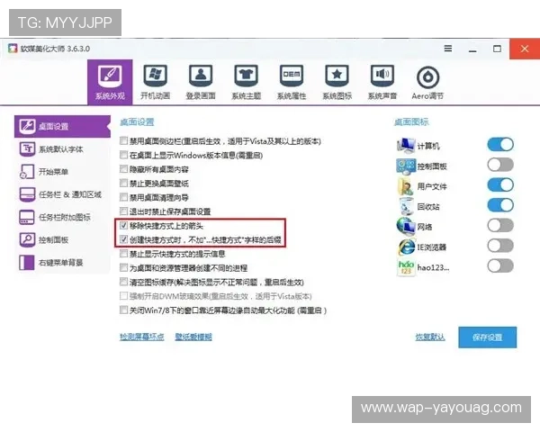This screenshot has width=540, height=432.
Task: Turn off the 用户文件 desktop icon toggle
Action: click(x=500, y=185)
